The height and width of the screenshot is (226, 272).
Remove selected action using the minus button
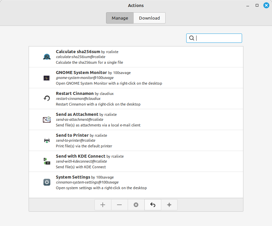(x=119, y=205)
